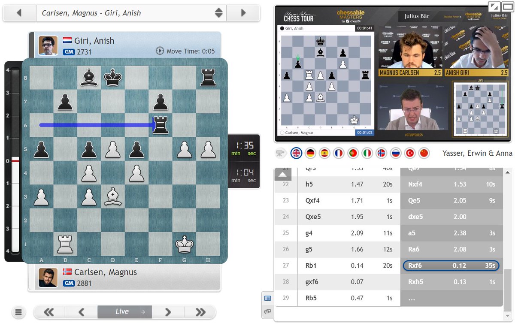This screenshot has width=515, height=326.
Task: Select Turkish commentary flag
Action: [409, 153]
